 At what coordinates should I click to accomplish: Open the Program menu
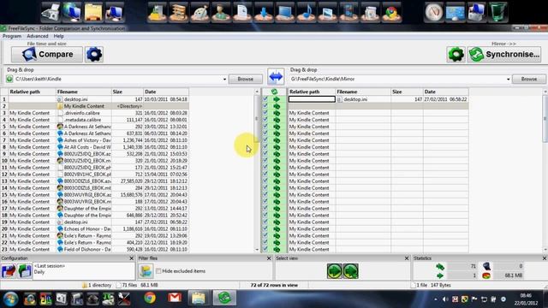pos(12,36)
